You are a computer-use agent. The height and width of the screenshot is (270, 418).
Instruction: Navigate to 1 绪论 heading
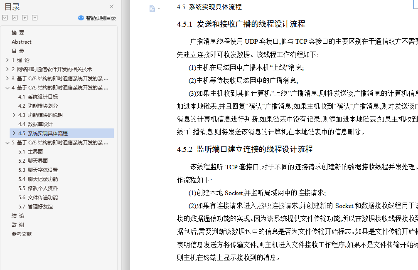point(20,60)
